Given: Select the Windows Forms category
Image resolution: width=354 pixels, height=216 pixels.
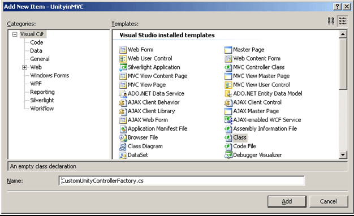Looking at the screenshot, I should 50,75.
